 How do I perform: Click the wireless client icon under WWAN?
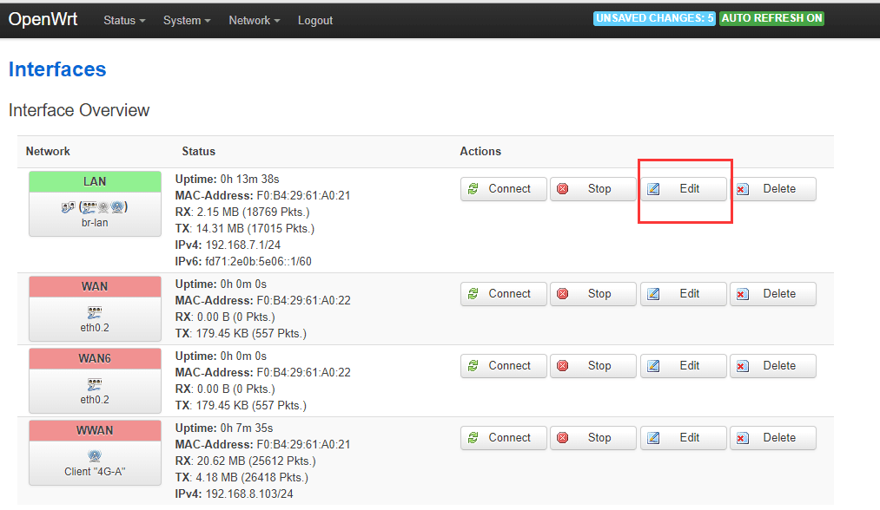pos(95,455)
